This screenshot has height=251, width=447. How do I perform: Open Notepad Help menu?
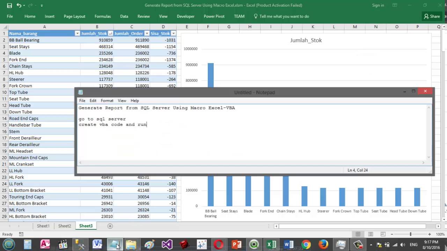point(135,100)
